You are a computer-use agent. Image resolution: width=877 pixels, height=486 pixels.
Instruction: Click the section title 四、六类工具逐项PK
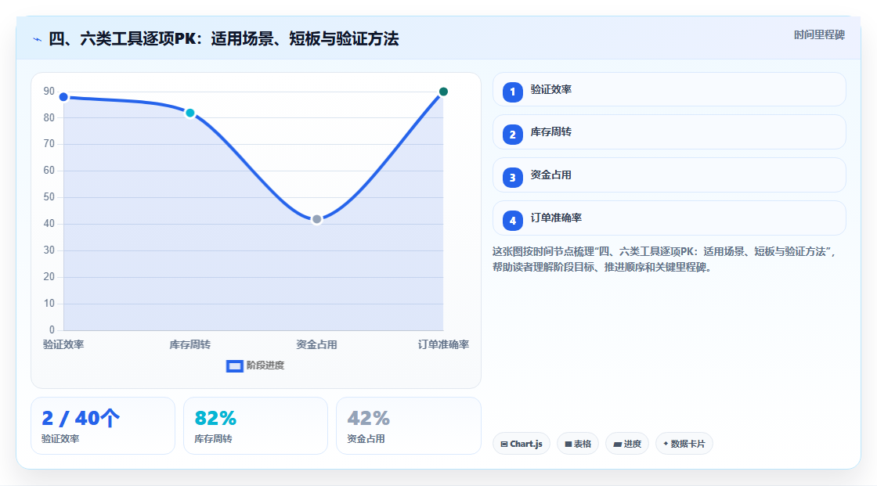[224, 38]
